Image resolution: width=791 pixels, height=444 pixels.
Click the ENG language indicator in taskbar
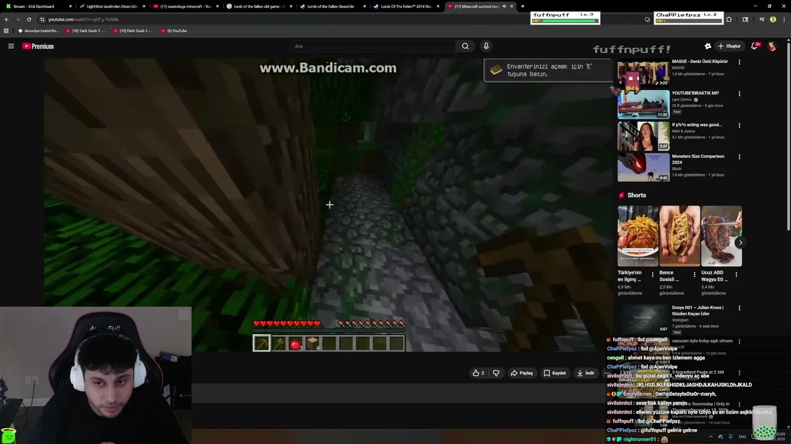742,437
